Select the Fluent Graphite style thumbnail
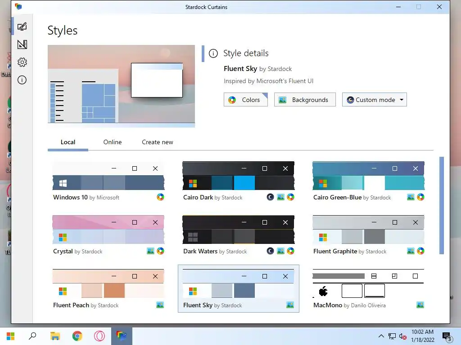Viewport: 461px width, 345px height. (368, 230)
